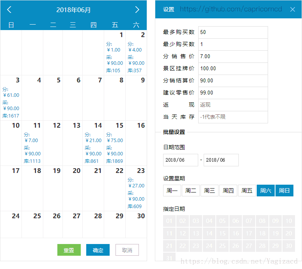
Task: Select calendar day 1 cell
Action: pyautogui.click(x=115, y=53)
